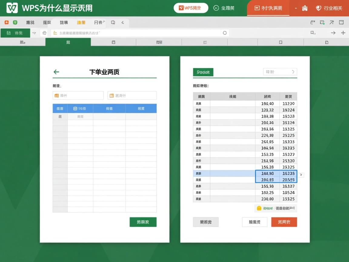349x262 pixels.
Task: Click the small filter toggle beside the highlighted cells
Action: (x=301, y=175)
